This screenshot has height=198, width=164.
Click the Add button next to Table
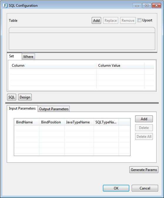pyautogui.click(x=96, y=21)
